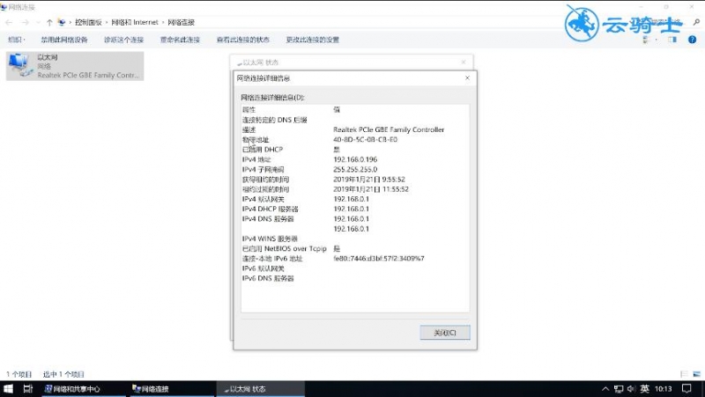Select the physical address 40-8D-5C-0B-CB-E0

pos(365,140)
